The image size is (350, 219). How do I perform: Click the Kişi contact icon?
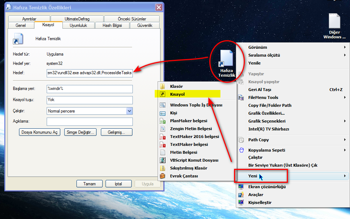[163, 113]
